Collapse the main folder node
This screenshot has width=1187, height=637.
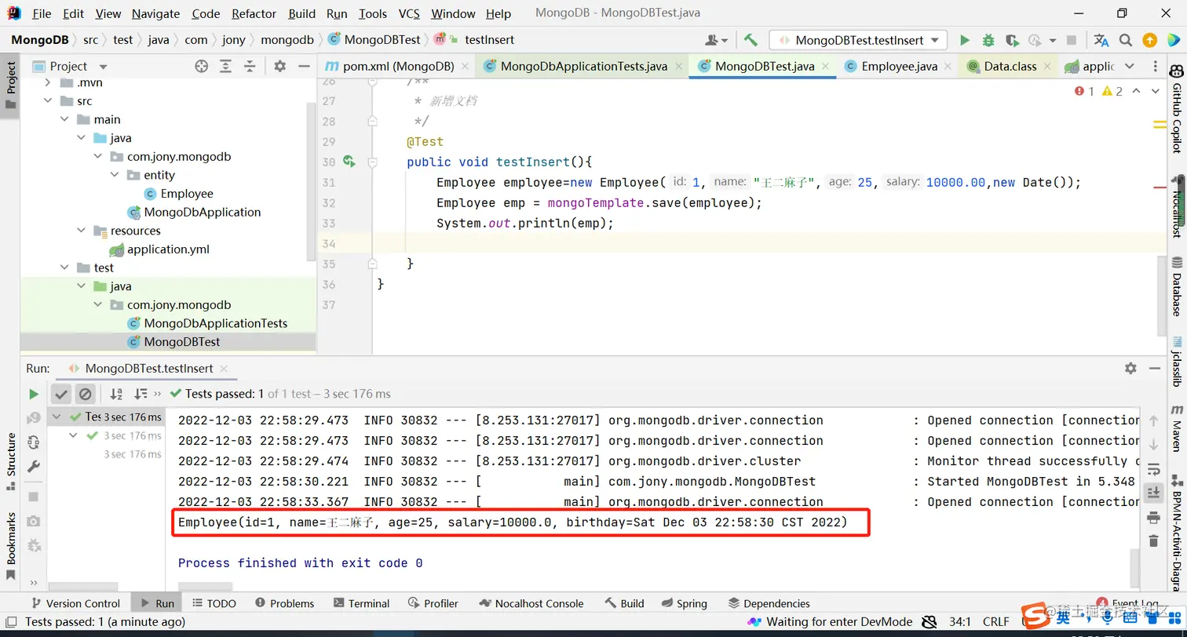click(x=64, y=119)
